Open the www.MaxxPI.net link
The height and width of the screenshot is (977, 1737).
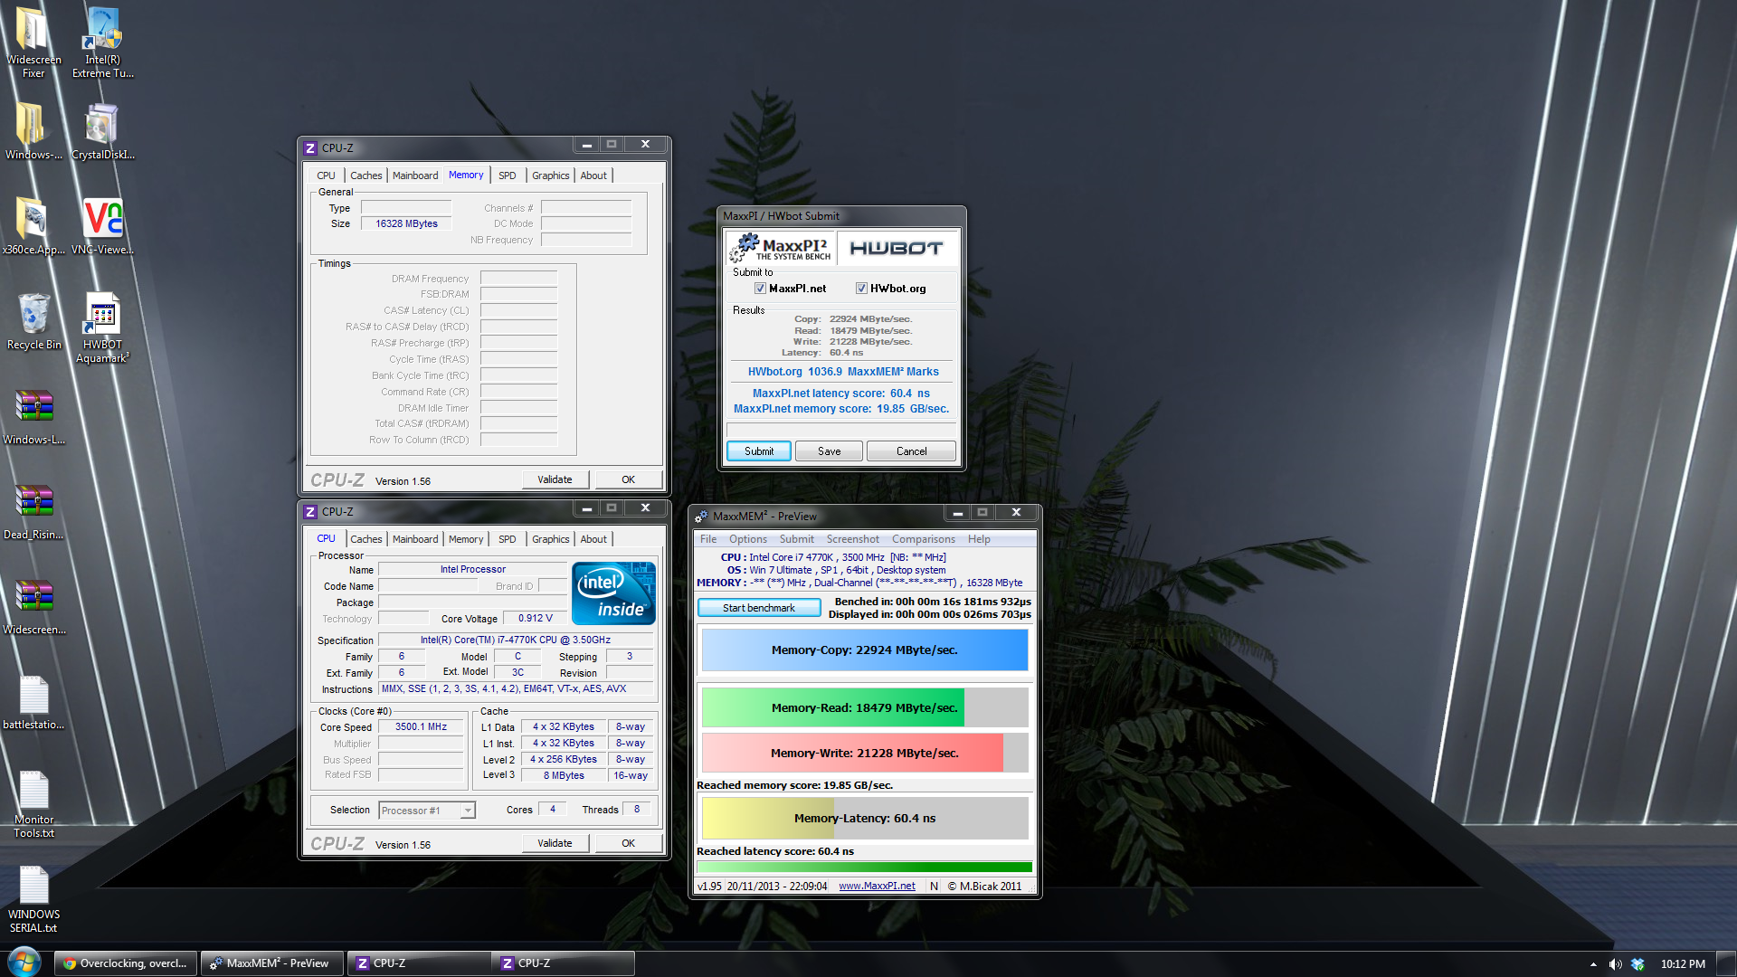click(877, 887)
